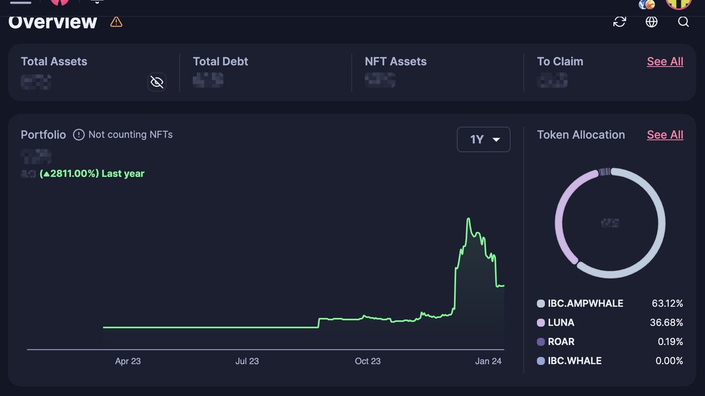Click the Total Assets label
This screenshot has height=396, width=705.
54,61
